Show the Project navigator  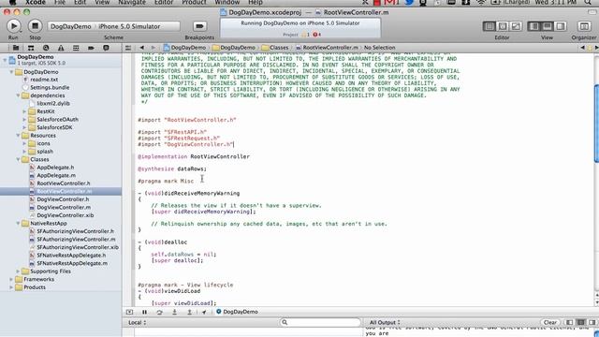(x=16, y=48)
